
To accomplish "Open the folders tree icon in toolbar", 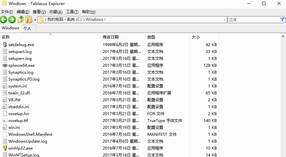I will click(29, 20).
